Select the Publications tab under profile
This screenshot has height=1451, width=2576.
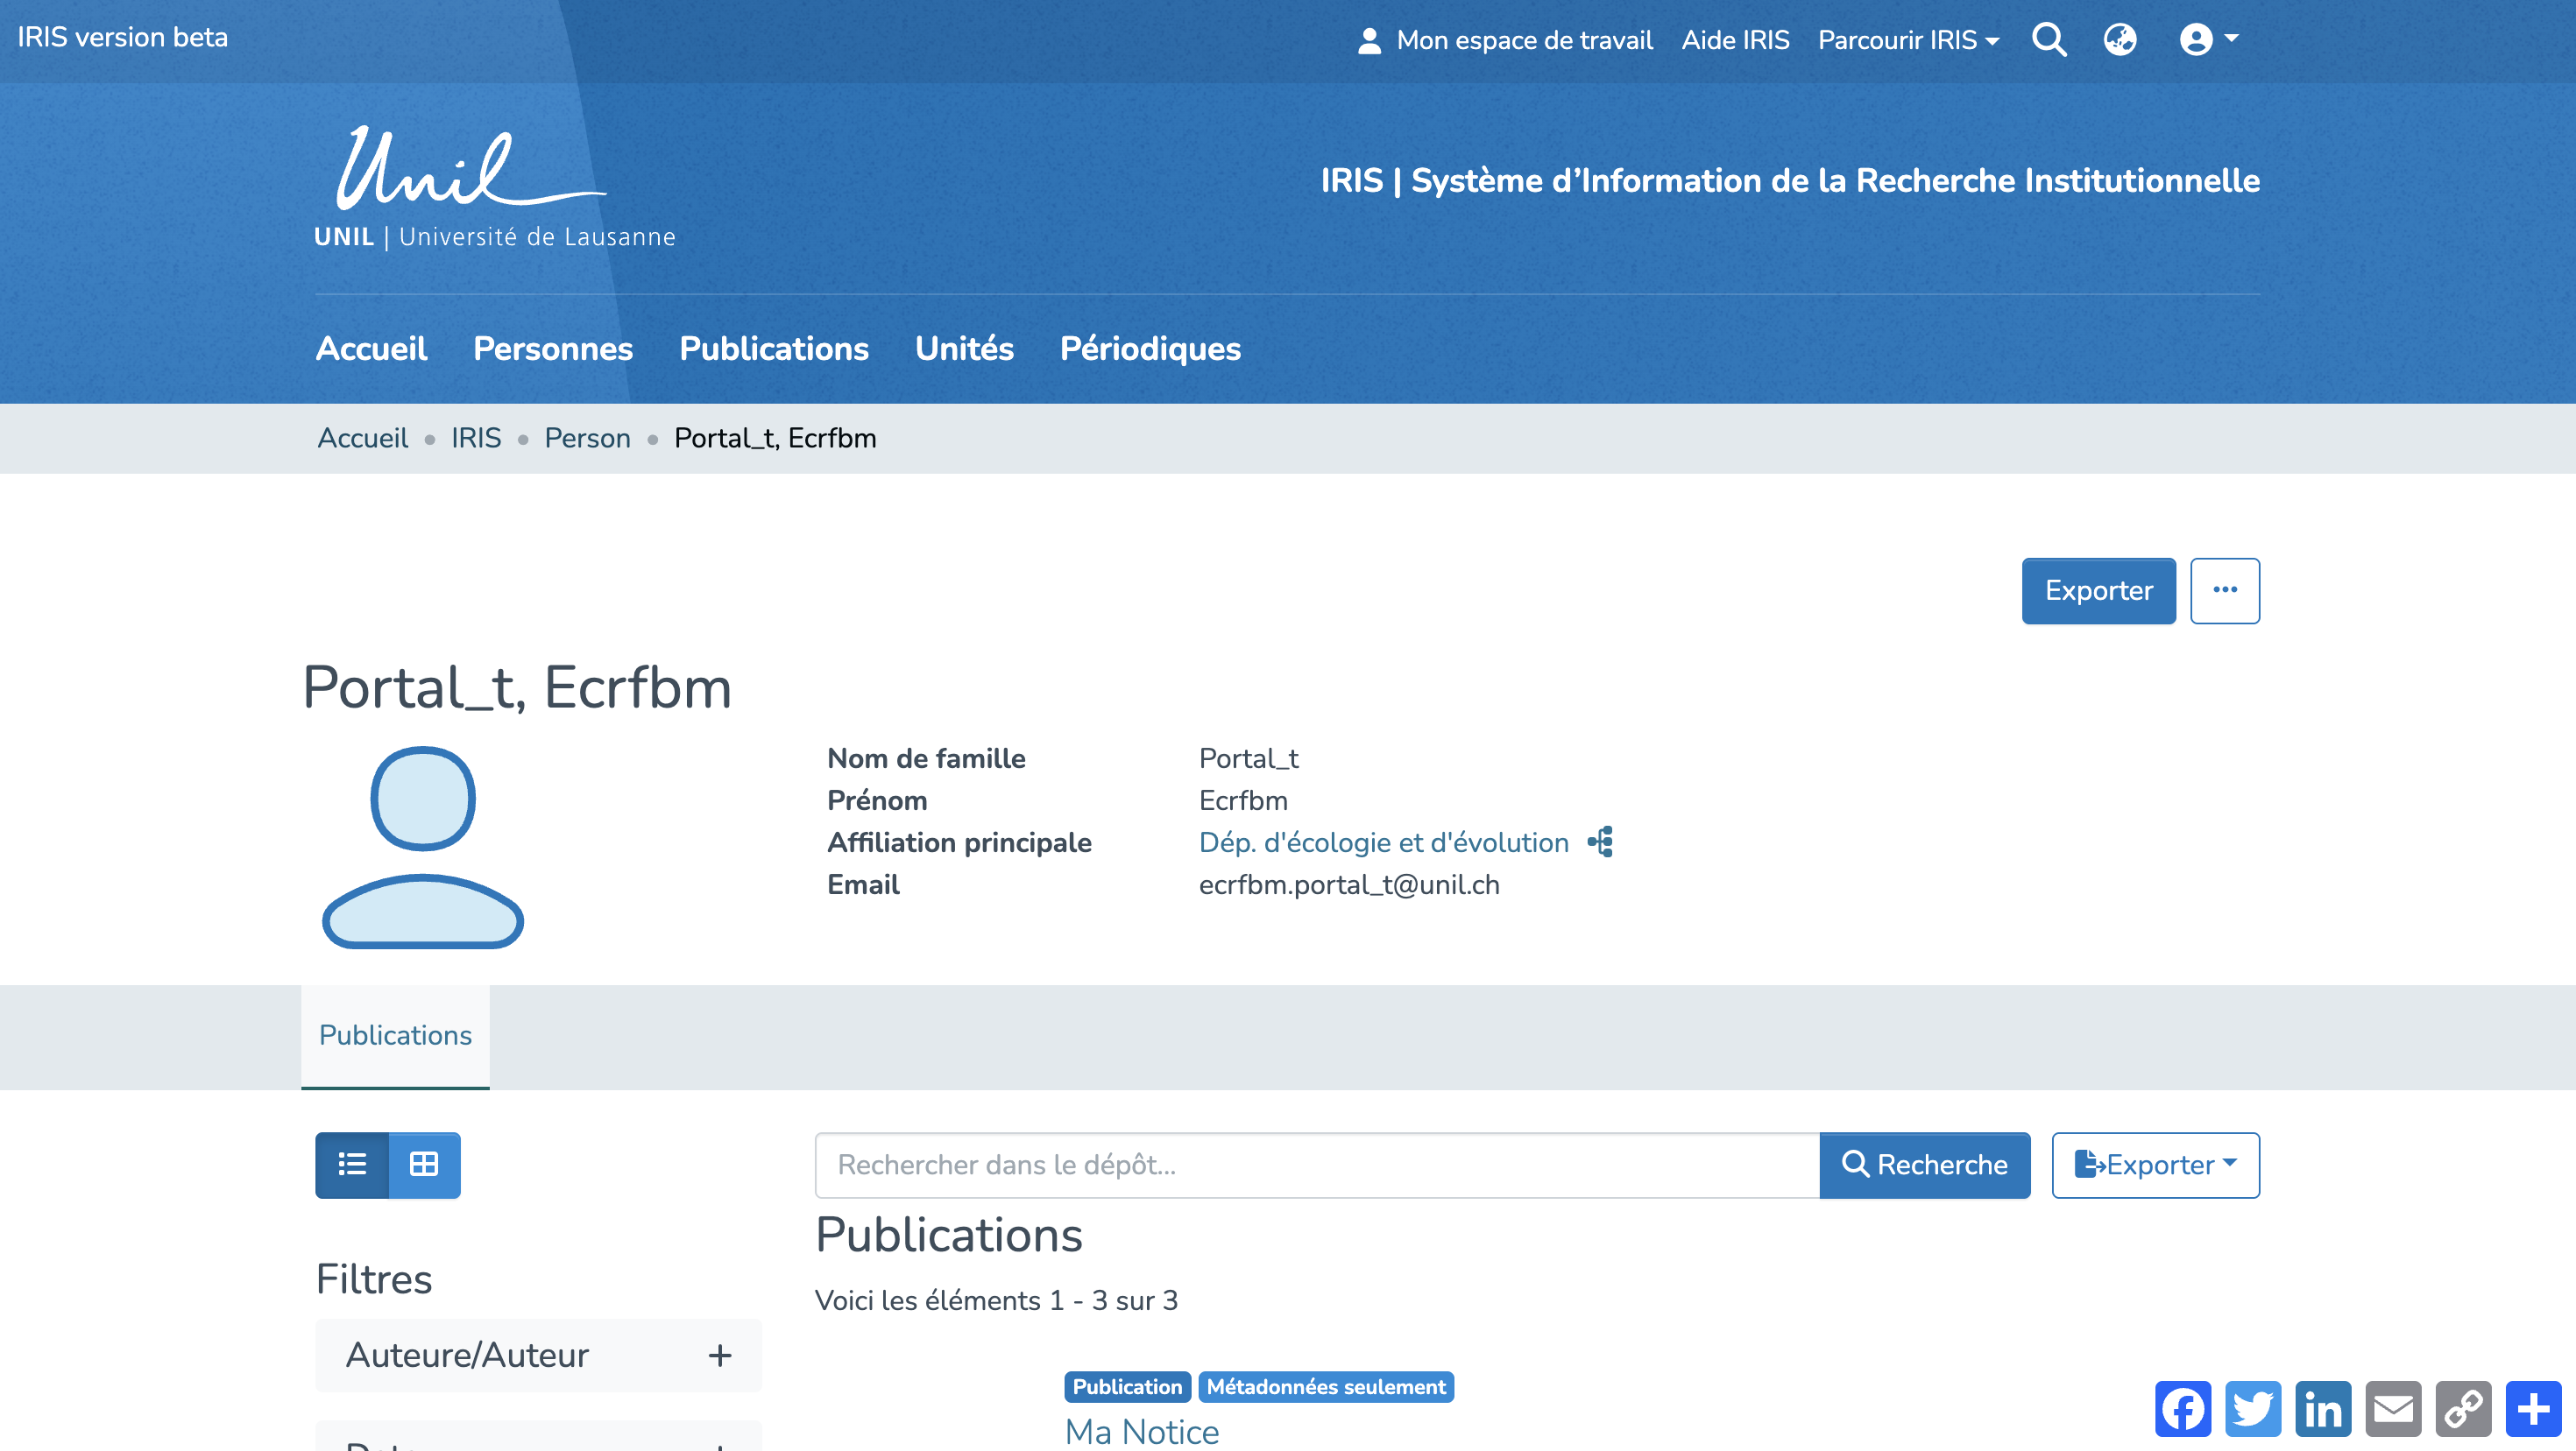click(x=395, y=1035)
